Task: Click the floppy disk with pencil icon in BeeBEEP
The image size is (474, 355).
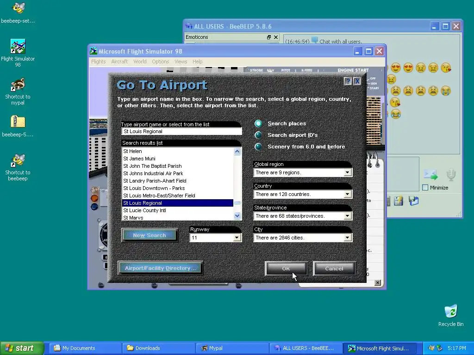Action: (x=399, y=201)
